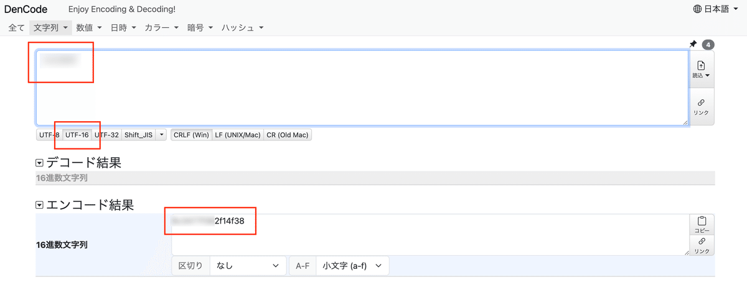Select UTF-8 encoding

click(49, 135)
